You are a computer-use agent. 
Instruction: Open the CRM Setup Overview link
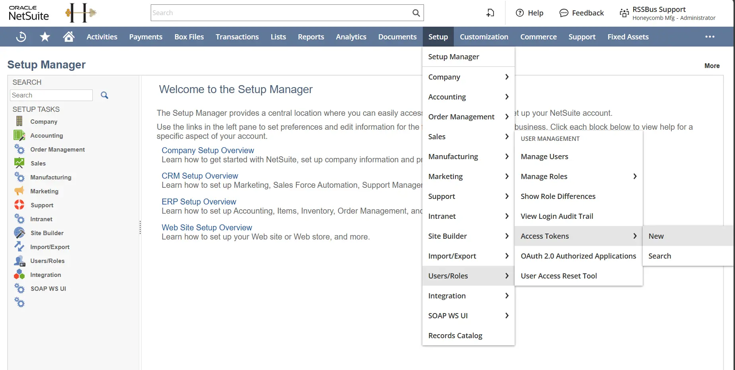(200, 175)
